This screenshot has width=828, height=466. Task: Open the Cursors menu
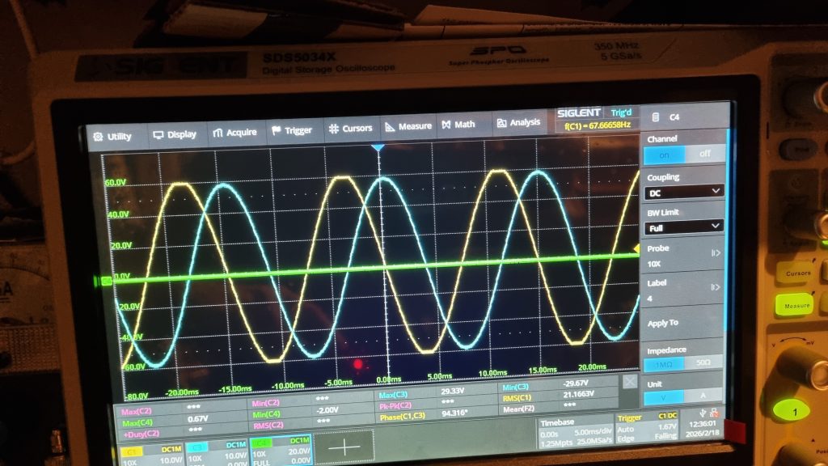pos(349,128)
